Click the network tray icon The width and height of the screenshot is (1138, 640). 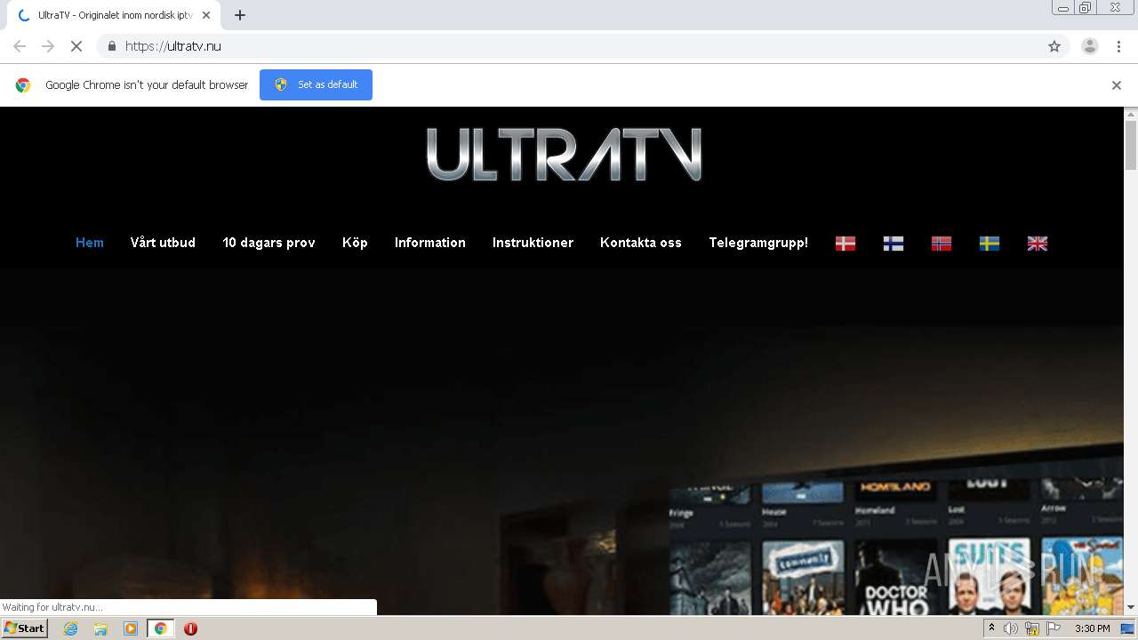(1032, 628)
